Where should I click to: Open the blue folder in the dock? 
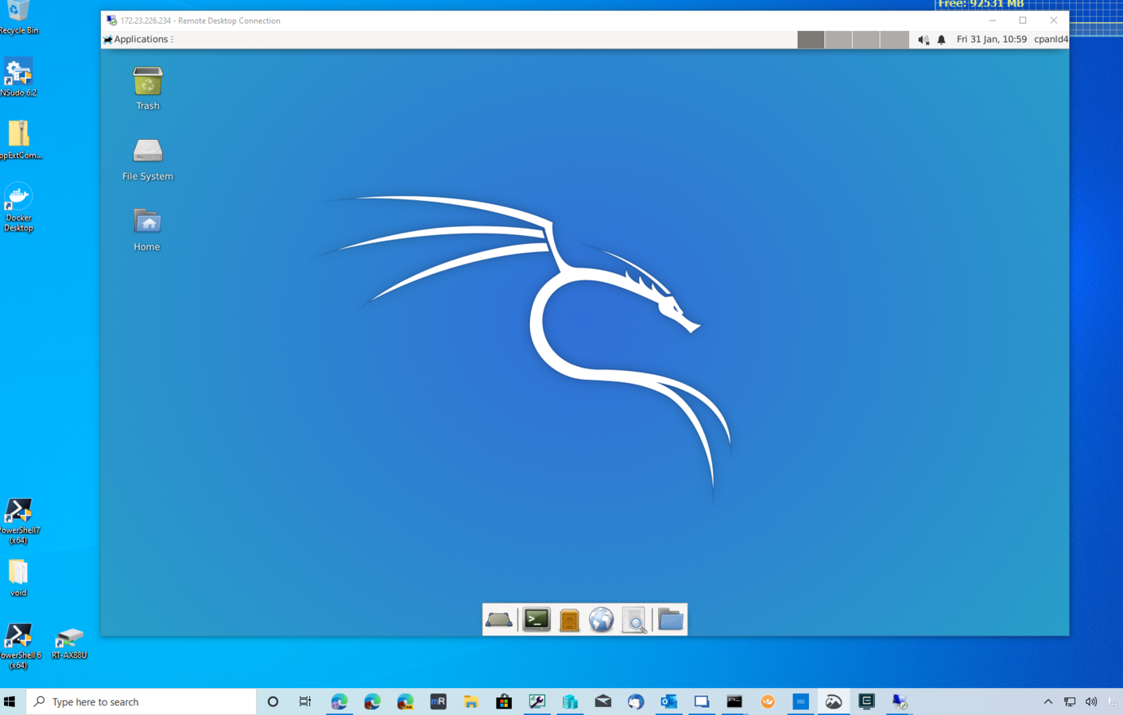click(x=670, y=620)
